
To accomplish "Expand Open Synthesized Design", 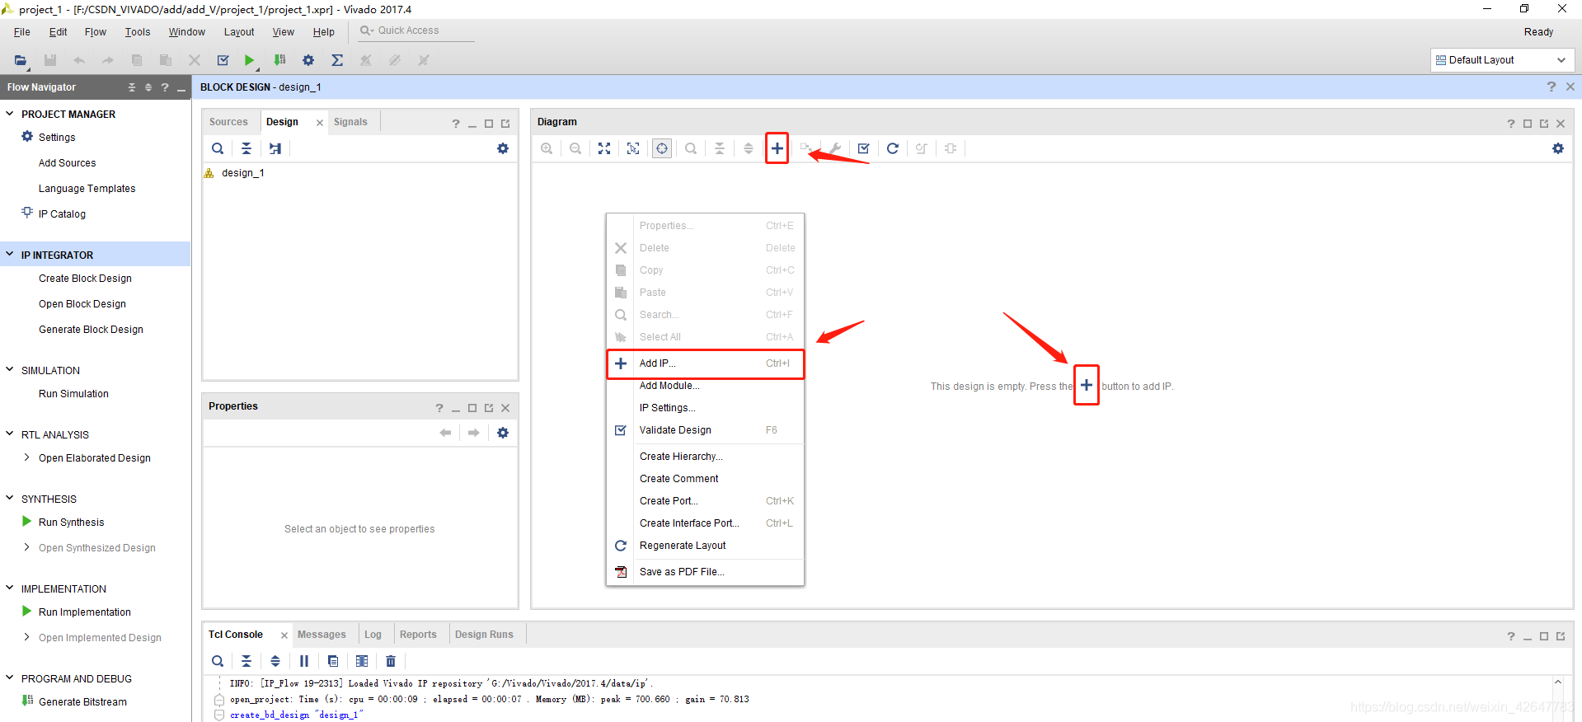I will [27, 547].
